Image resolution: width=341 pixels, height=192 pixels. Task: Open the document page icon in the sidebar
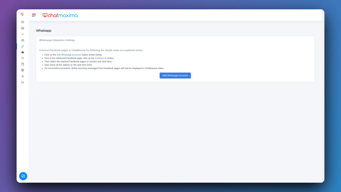tap(23, 64)
